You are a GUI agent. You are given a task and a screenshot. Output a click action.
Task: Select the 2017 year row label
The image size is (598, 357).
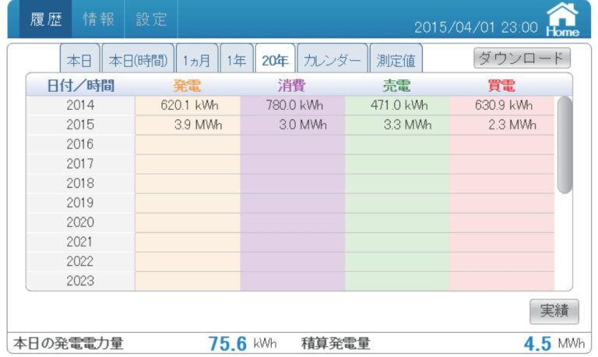80,164
